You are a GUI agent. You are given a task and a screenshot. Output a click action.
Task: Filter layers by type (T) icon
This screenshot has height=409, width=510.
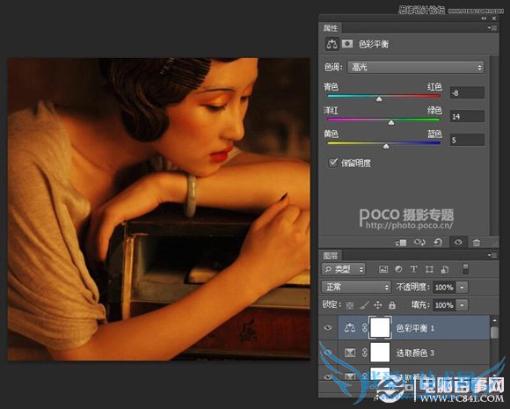(x=413, y=269)
